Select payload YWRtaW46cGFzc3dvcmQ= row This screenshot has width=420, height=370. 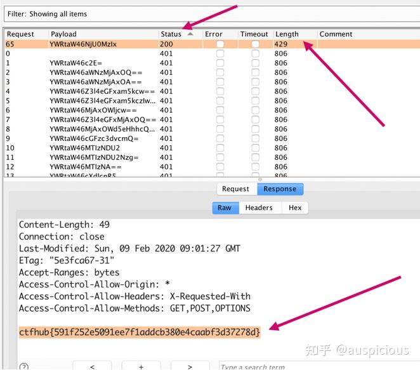[94, 138]
